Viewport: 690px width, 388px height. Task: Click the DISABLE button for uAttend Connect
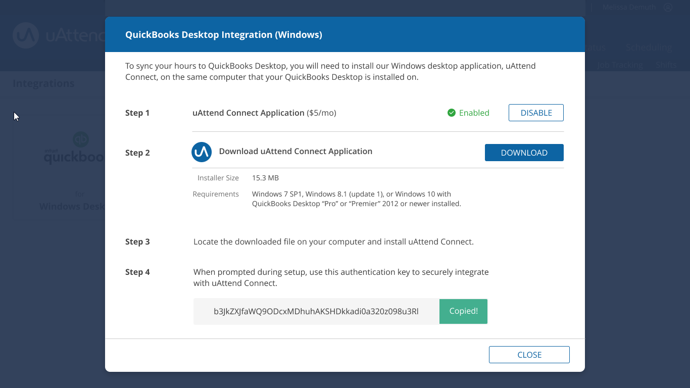(x=536, y=113)
